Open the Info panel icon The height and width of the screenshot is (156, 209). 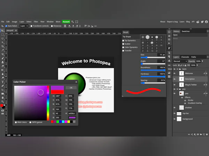click(x=169, y=32)
